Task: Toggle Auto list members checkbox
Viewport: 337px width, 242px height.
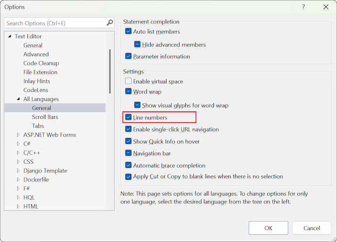Action: [128, 32]
